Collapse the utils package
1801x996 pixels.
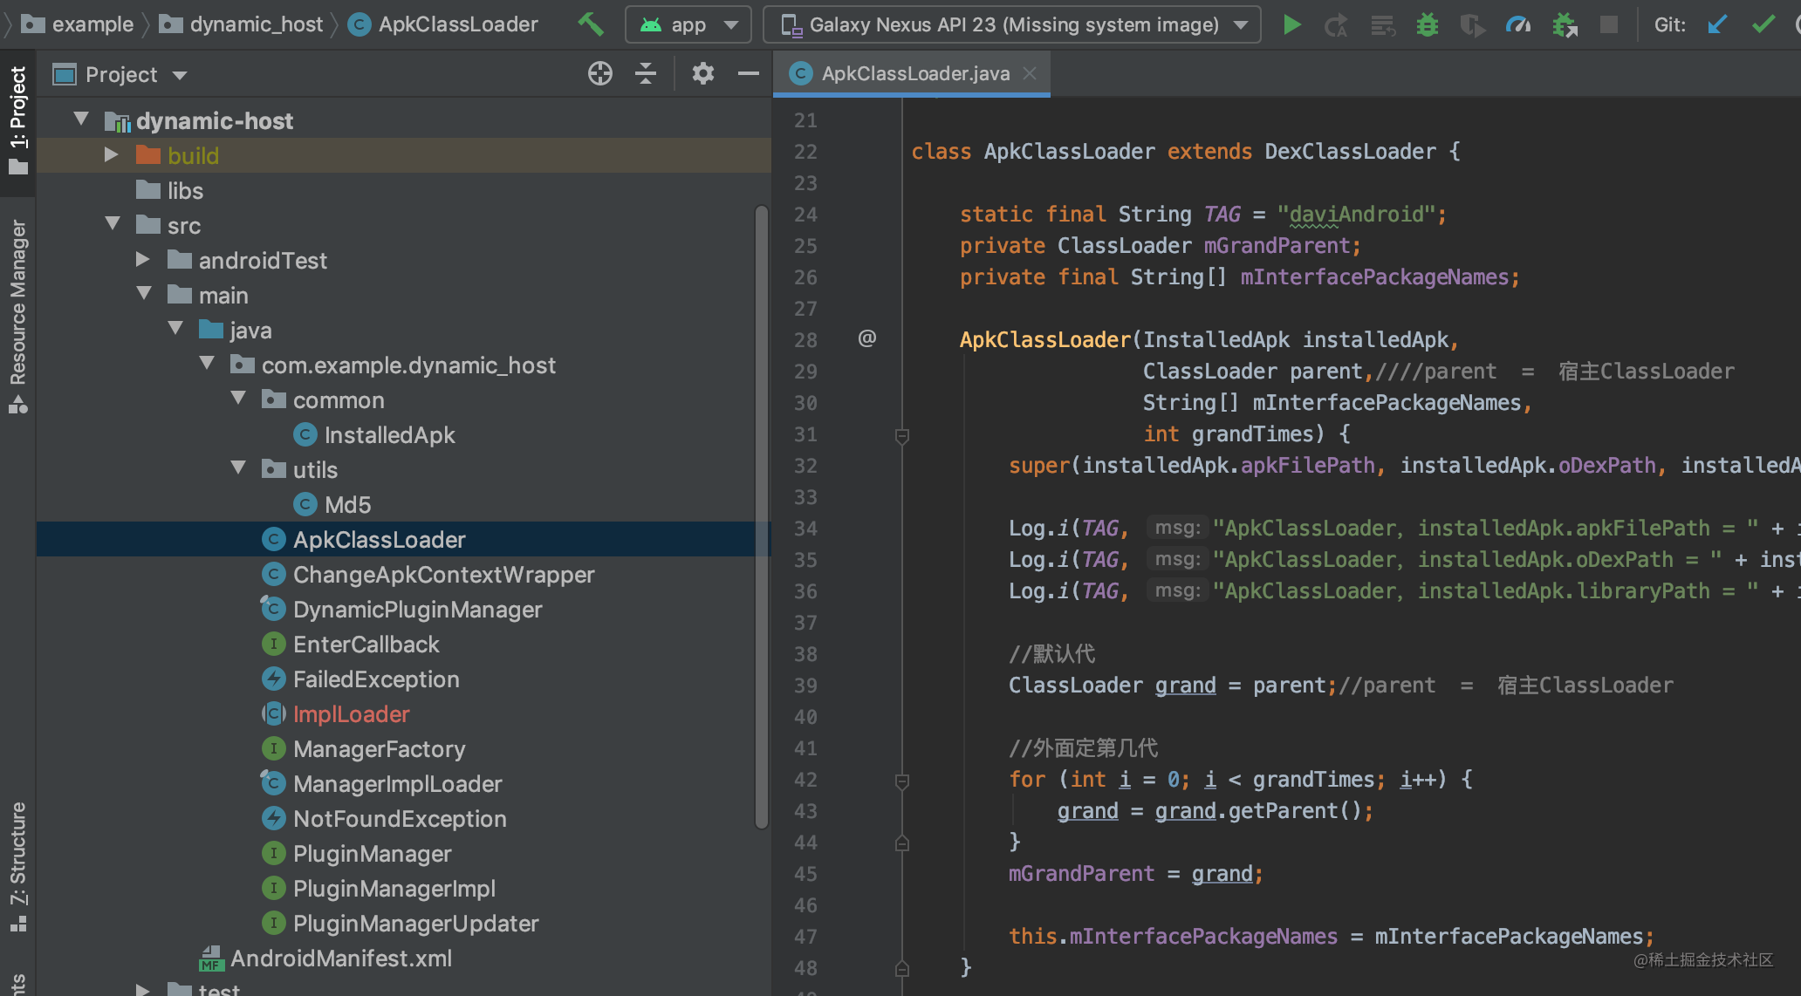(238, 468)
